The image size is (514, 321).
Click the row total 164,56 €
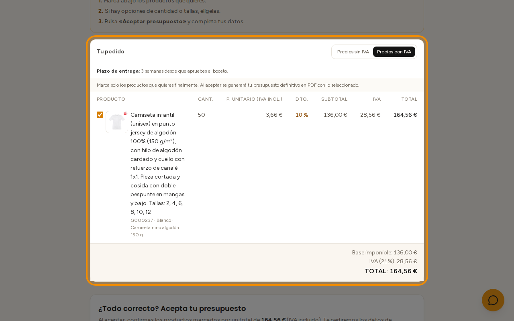[405, 115]
